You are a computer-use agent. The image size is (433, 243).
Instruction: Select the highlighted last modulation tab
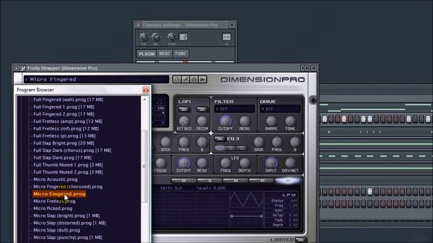coord(288,181)
